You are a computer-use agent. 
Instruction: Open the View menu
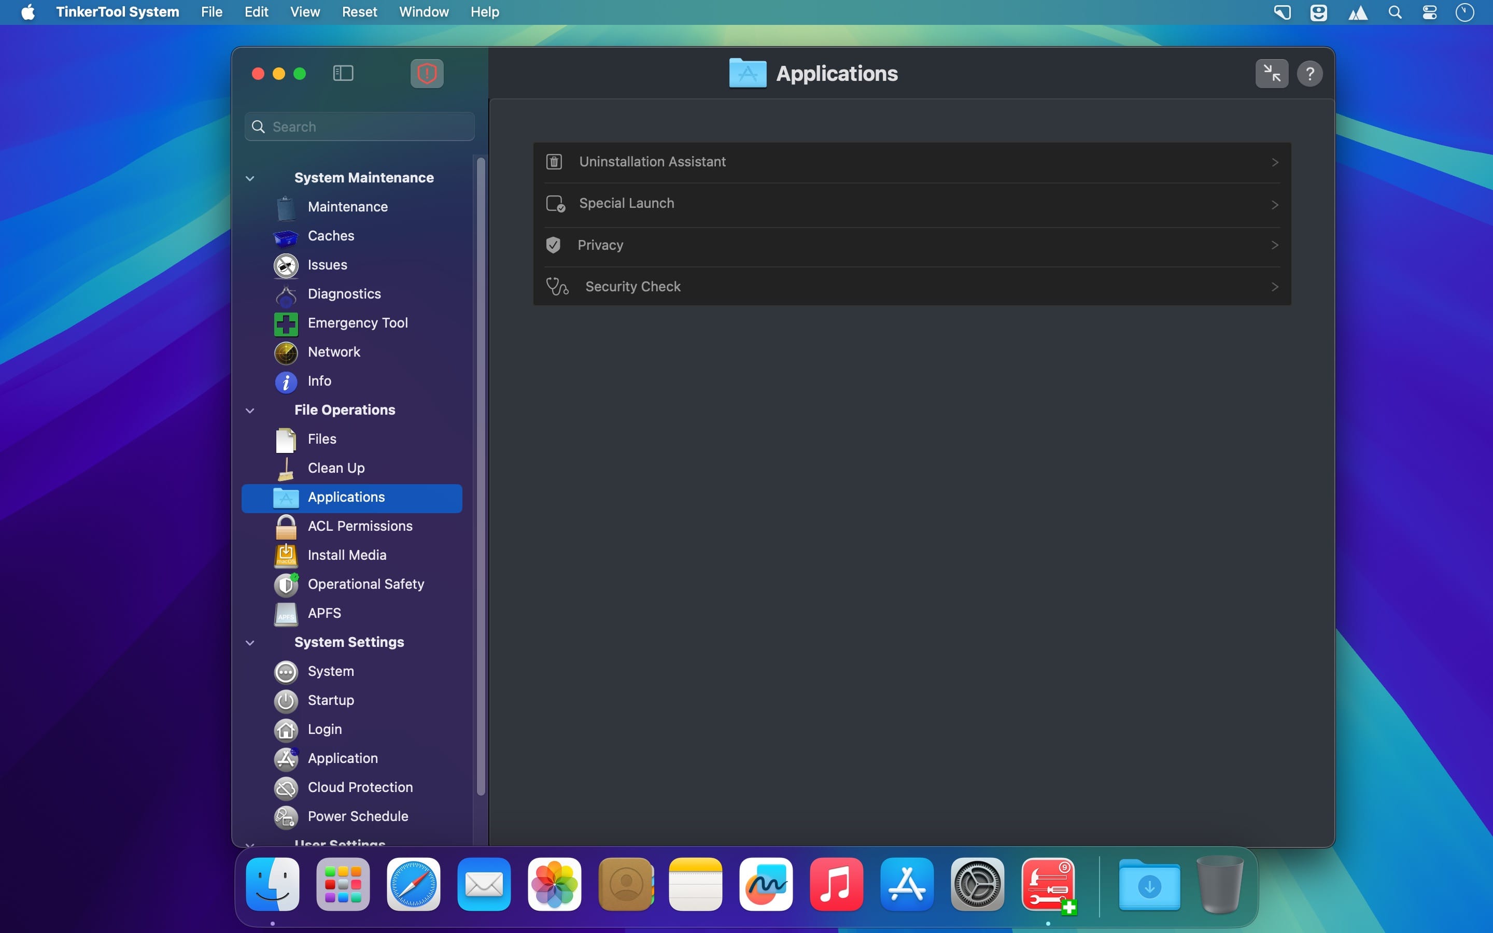305,12
